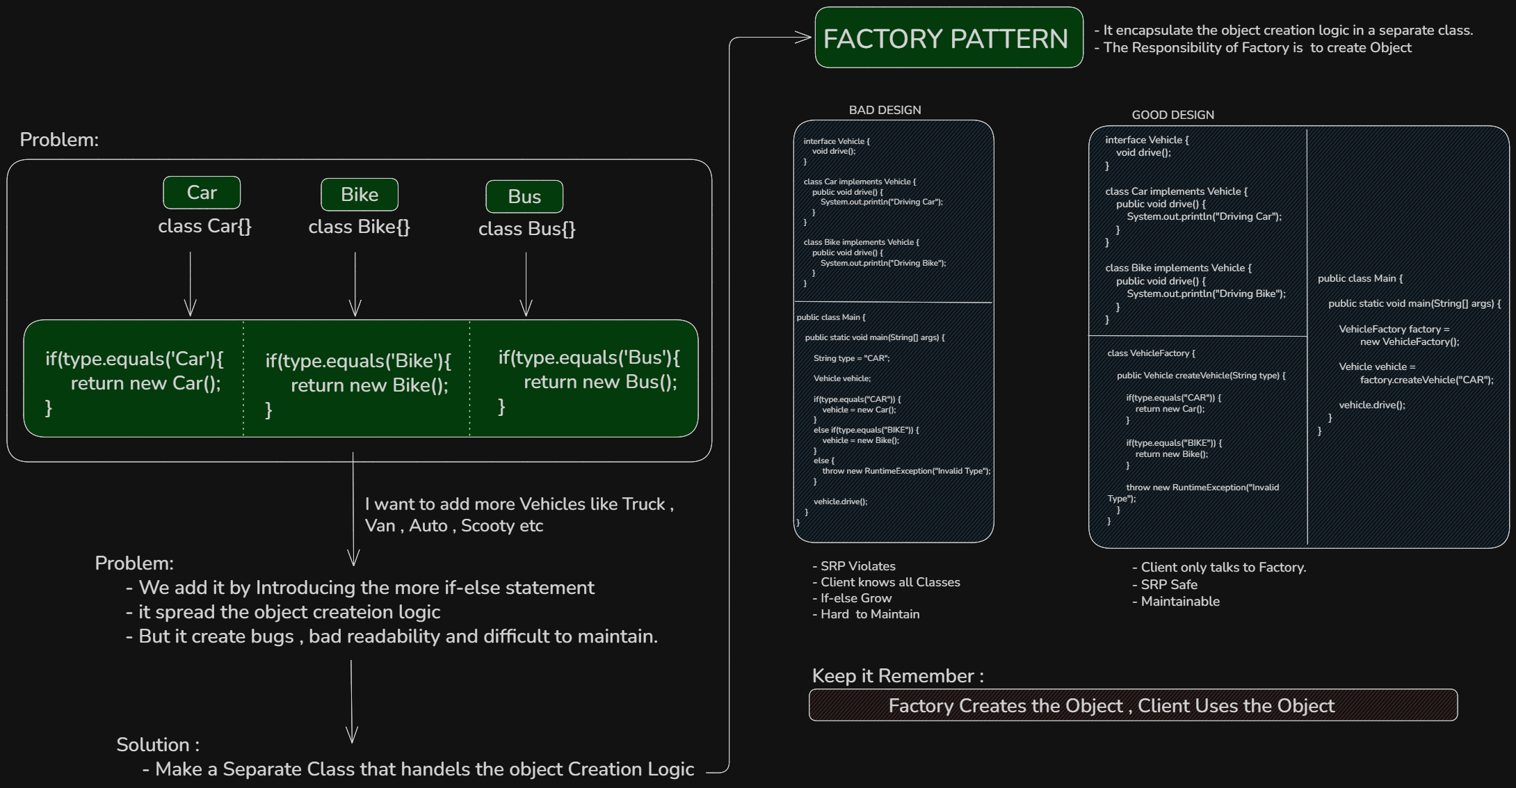Screen dimensions: 1516x788
Task: Click 'System.out.println("Driving Bike");' in good design
Action: coord(1206,294)
